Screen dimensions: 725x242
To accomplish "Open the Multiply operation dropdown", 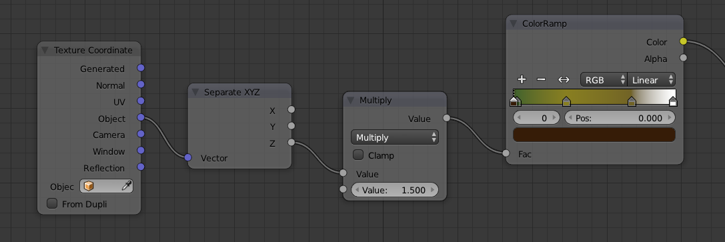I will [x=395, y=137].
